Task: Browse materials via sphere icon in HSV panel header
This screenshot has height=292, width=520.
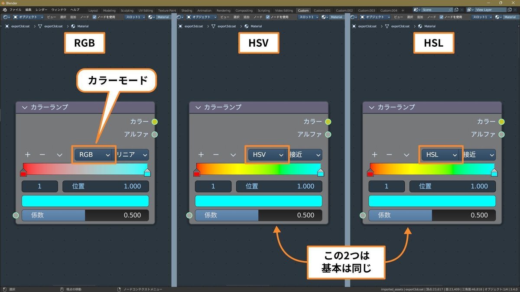Action: tap(325, 17)
